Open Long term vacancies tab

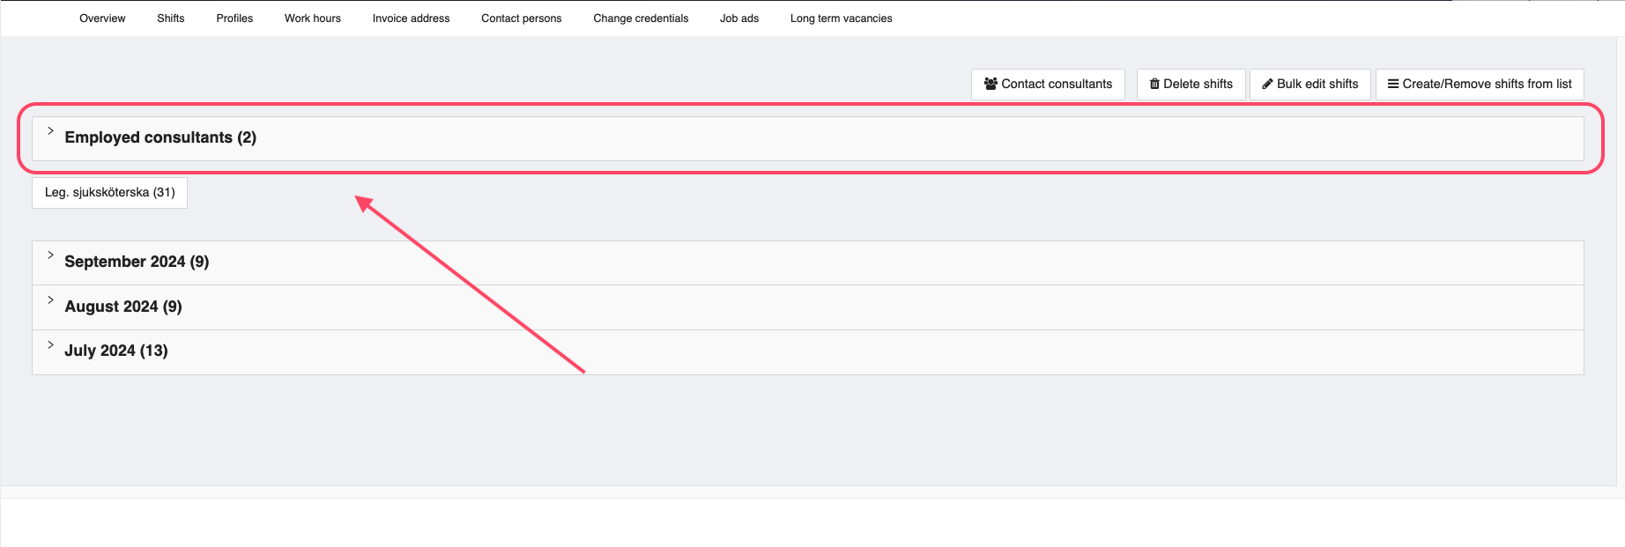(x=841, y=18)
